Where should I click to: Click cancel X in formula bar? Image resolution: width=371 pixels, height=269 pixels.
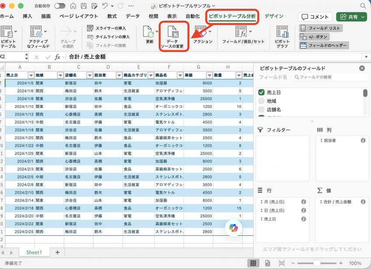click(x=36, y=57)
